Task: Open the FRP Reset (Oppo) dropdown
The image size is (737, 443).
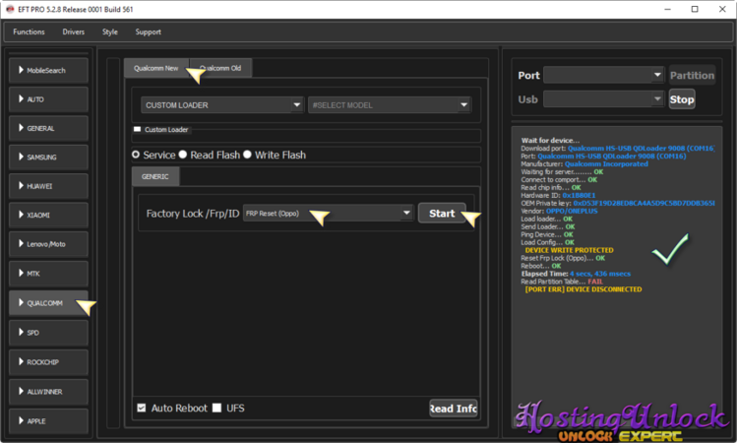Action: tap(328, 213)
